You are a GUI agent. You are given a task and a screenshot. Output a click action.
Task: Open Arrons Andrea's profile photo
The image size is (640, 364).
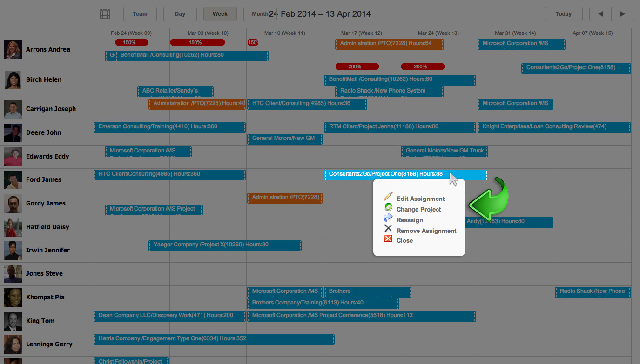pyautogui.click(x=13, y=50)
